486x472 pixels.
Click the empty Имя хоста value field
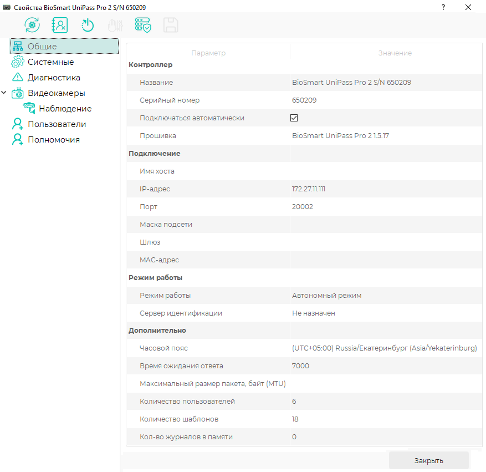[x=386, y=171]
